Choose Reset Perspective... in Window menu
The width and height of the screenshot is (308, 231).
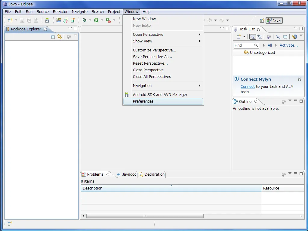coord(163,63)
